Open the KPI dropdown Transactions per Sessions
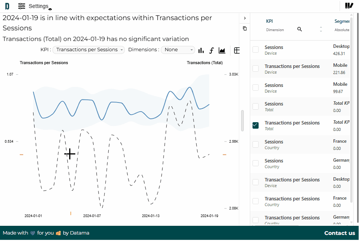Viewport: 359px width, 241px height. click(x=89, y=50)
